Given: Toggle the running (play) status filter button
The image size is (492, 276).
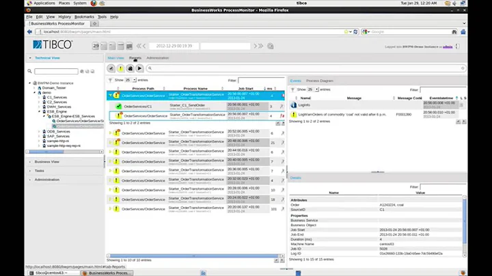Looking at the screenshot, I should [139, 68].
